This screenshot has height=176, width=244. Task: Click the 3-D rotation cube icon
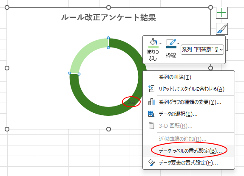point(152,126)
